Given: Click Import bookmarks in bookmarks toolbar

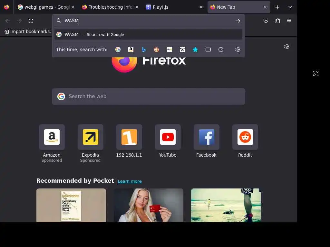Looking at the screenshot, I should pyautogui.click(x=28, y=32).
